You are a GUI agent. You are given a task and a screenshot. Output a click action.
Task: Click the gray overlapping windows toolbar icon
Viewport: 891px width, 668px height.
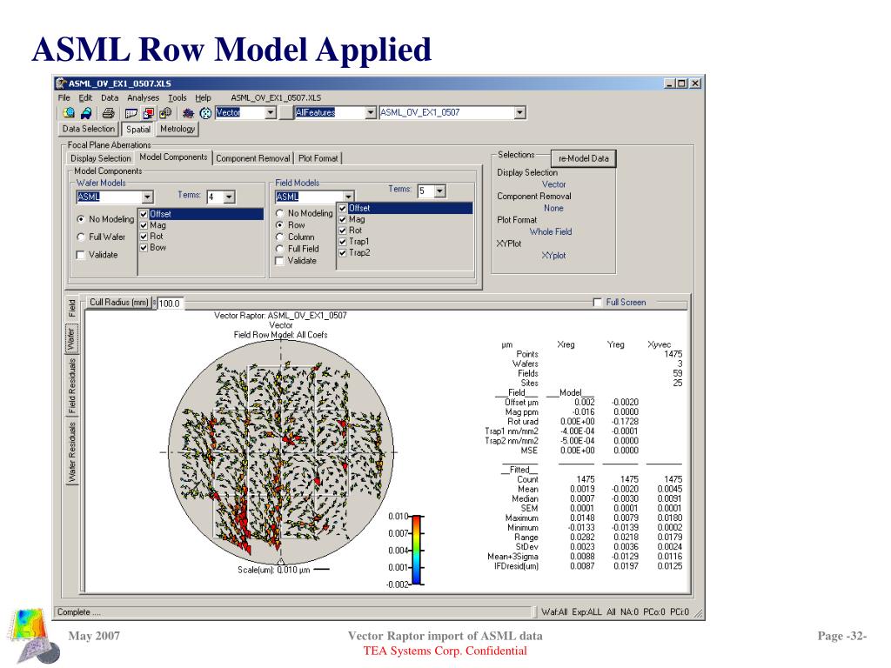165,112
